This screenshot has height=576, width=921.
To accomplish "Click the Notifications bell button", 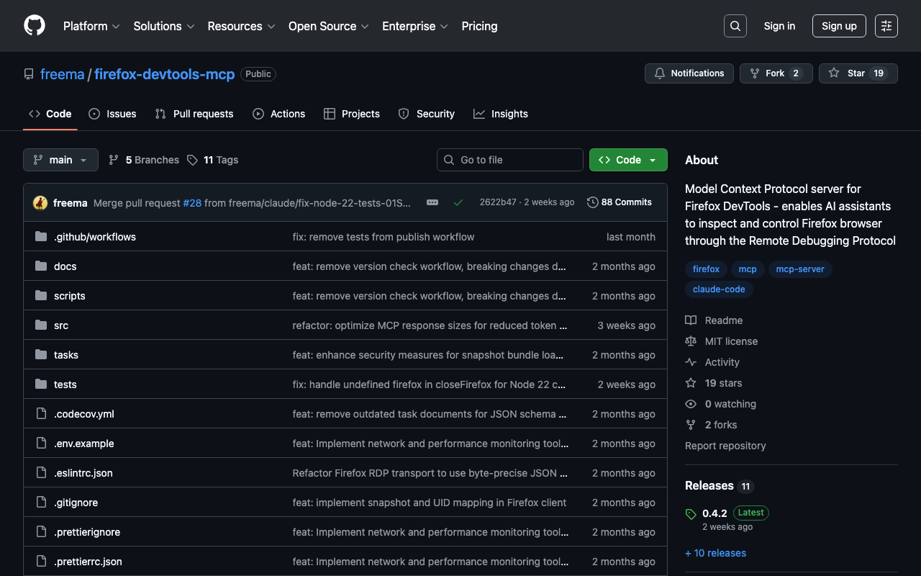I will click(689, 73).
